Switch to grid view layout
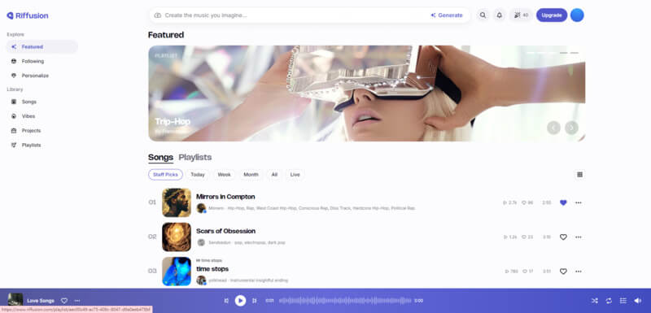651x313 pixels. [579, 175]
